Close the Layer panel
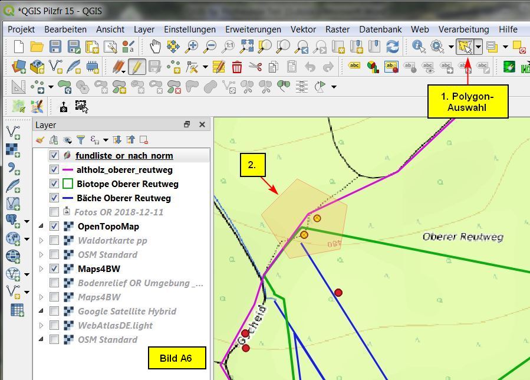Viewport: 530px width, 380px height. 202,125
